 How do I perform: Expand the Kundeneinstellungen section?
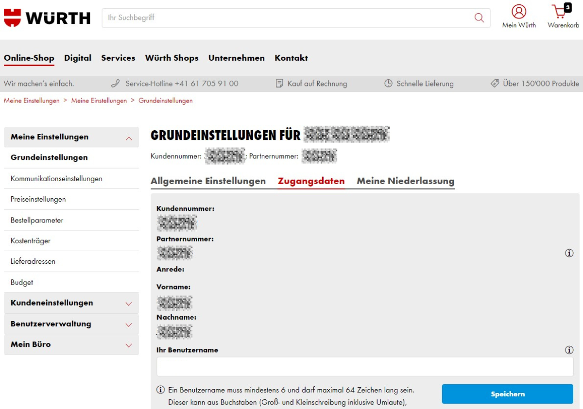tap(71, 303)
